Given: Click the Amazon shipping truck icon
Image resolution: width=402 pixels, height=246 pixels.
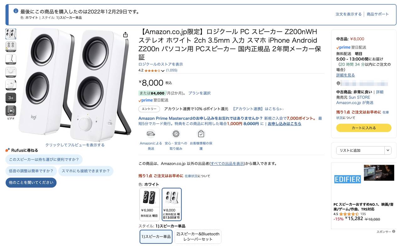Looking at the screenshot, I should pyautogui.click(x=151, y=134).
